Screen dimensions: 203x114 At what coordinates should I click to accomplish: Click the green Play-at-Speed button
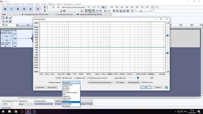pos(133,11)
